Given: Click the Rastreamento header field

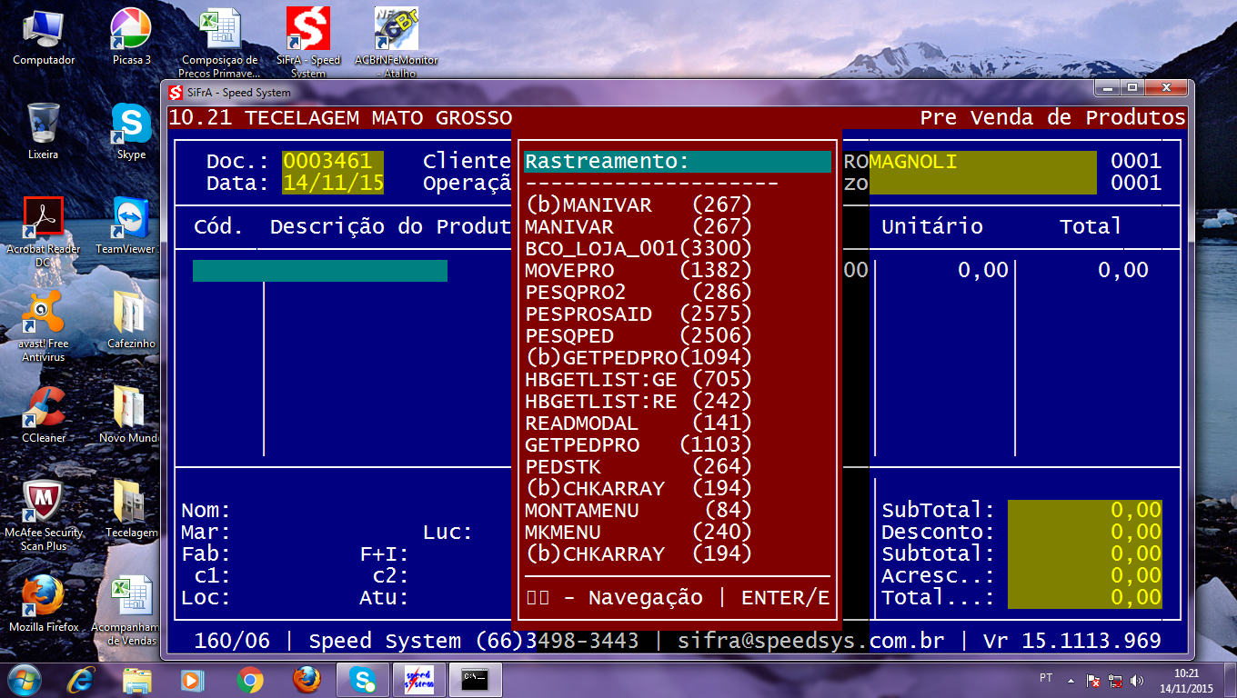Looking at the screenshot, I should [x=677, y=162].
